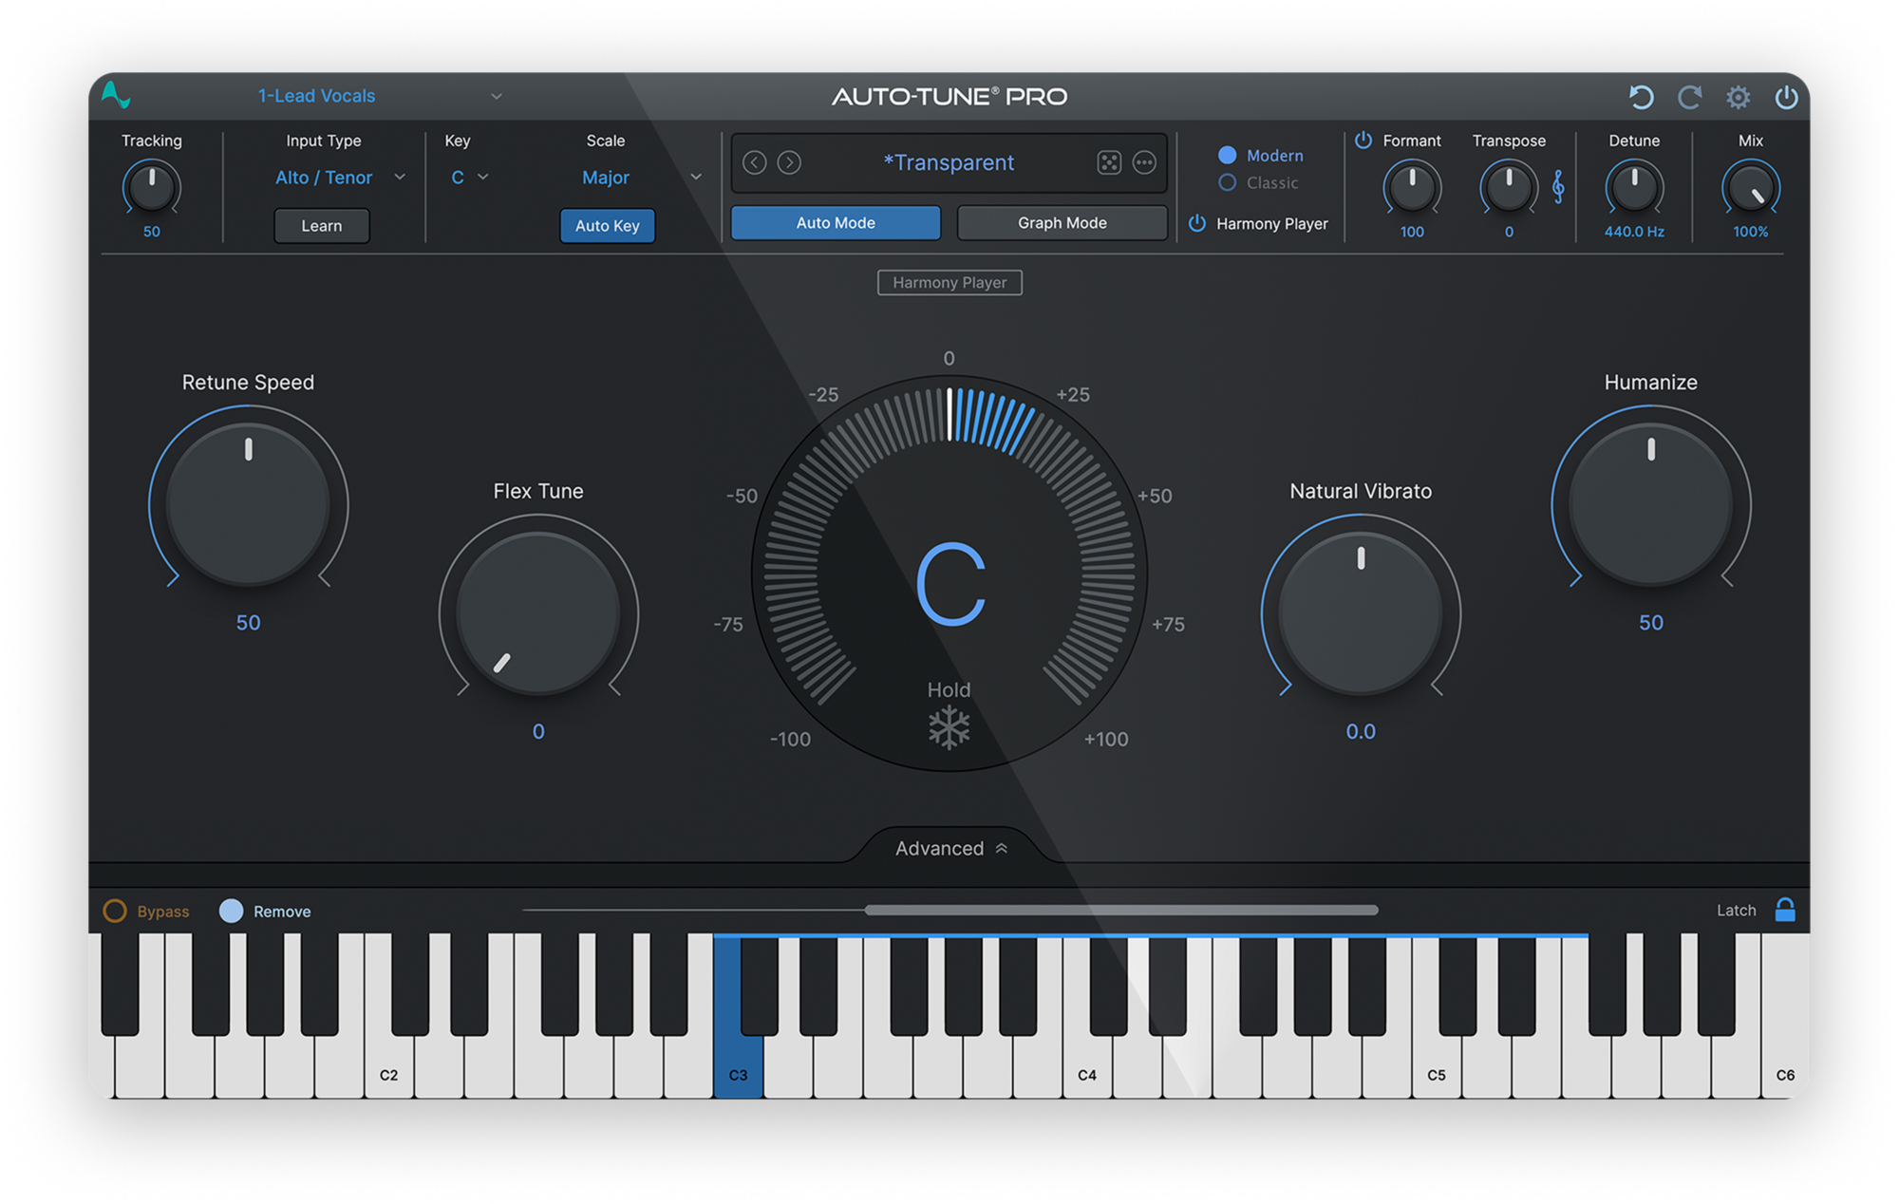The width and height of the screenshot is (1899, 1204).
Task: Click the keyboard range scrollbar
Action: [x=1121, y=910]
